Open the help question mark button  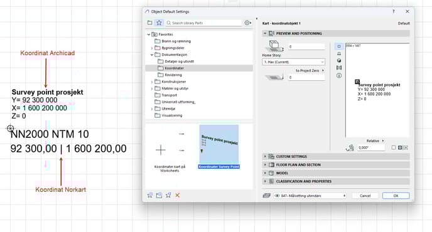[x=394, y=11]
